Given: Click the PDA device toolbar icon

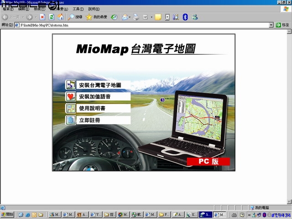Looking at the screenshot, I should click(167, 17).
